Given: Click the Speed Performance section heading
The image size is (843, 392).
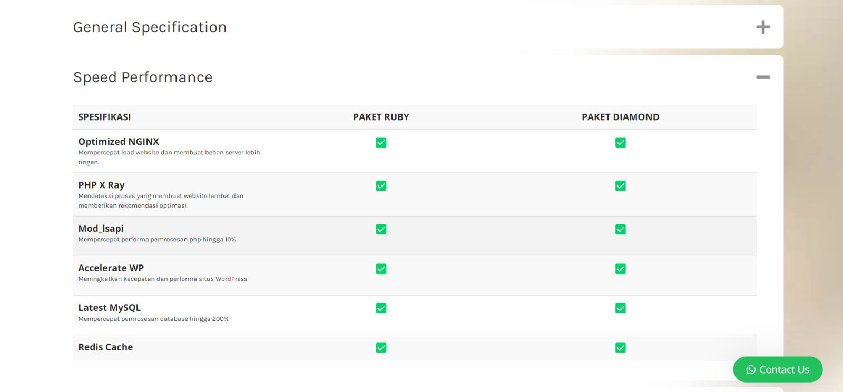Looking at the screenshot, I should [x=143, y=77].
